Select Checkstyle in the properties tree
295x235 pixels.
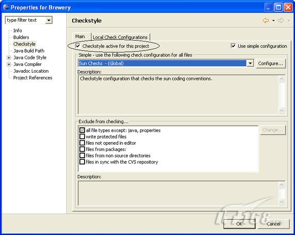24,44
